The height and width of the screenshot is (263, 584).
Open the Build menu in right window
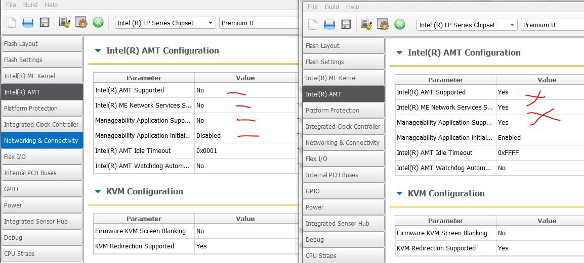click(332, 7)
